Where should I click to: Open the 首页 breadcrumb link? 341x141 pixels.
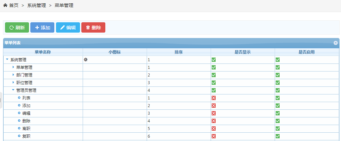(x=14, y=5)
